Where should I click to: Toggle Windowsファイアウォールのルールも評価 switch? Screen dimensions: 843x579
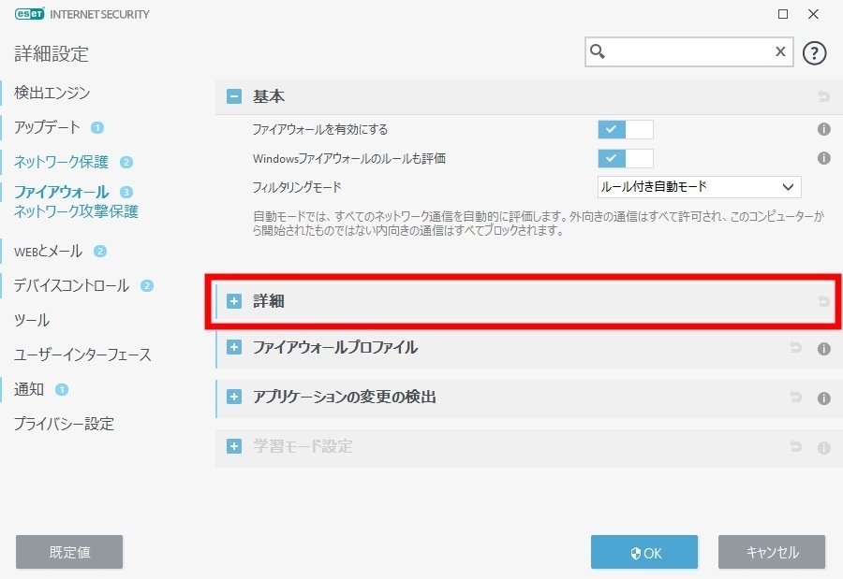click(626, 158)
